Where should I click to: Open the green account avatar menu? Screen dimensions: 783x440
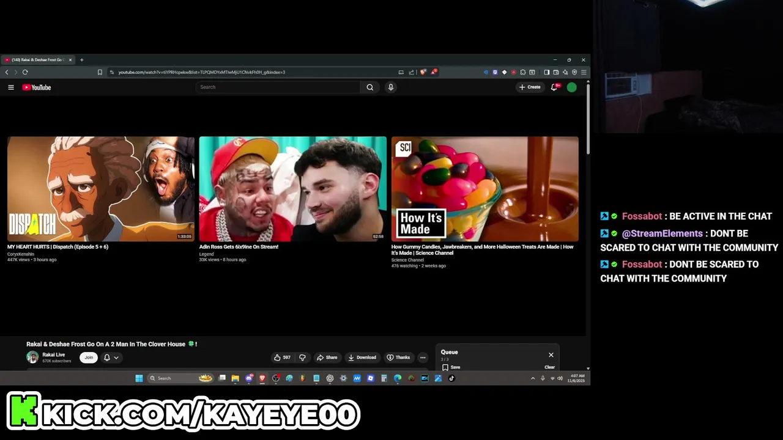pos(571,87)
